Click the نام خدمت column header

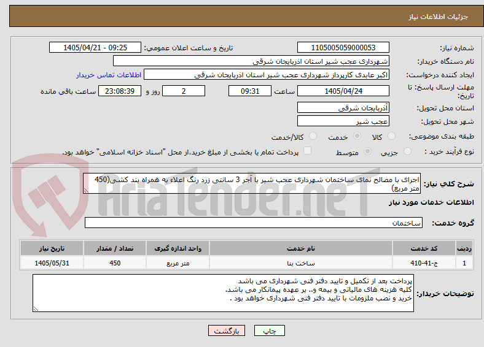click(300, 248)
